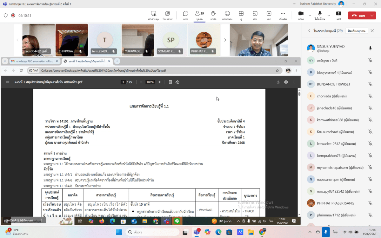Print the PDF with printer icon
The width and height of the screenshot is (381, 238).
pyautogui.click(x=286, y=82)
